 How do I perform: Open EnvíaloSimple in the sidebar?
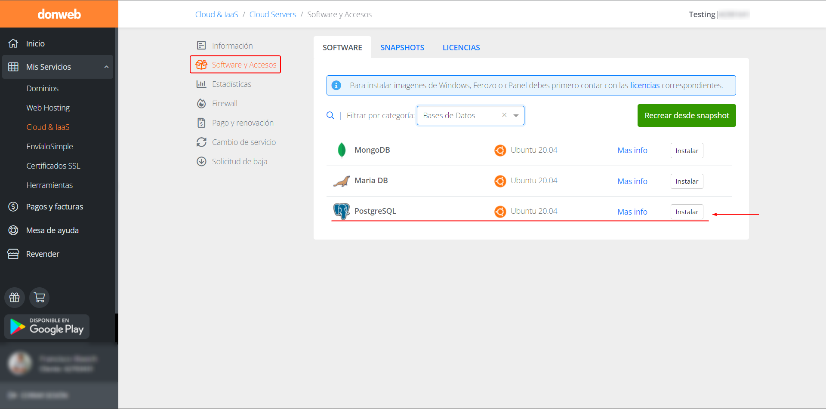(x=49, y=146)
